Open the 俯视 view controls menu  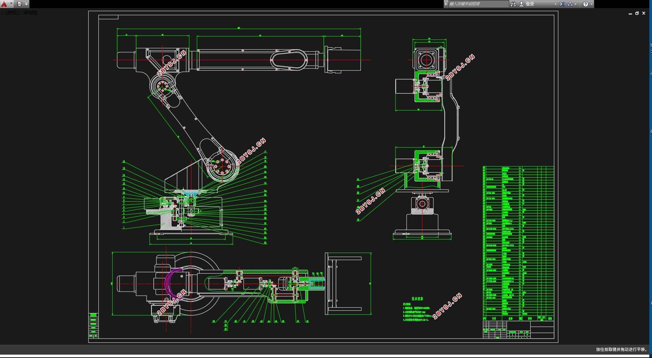pyautogui.click(x=12, y=13)
